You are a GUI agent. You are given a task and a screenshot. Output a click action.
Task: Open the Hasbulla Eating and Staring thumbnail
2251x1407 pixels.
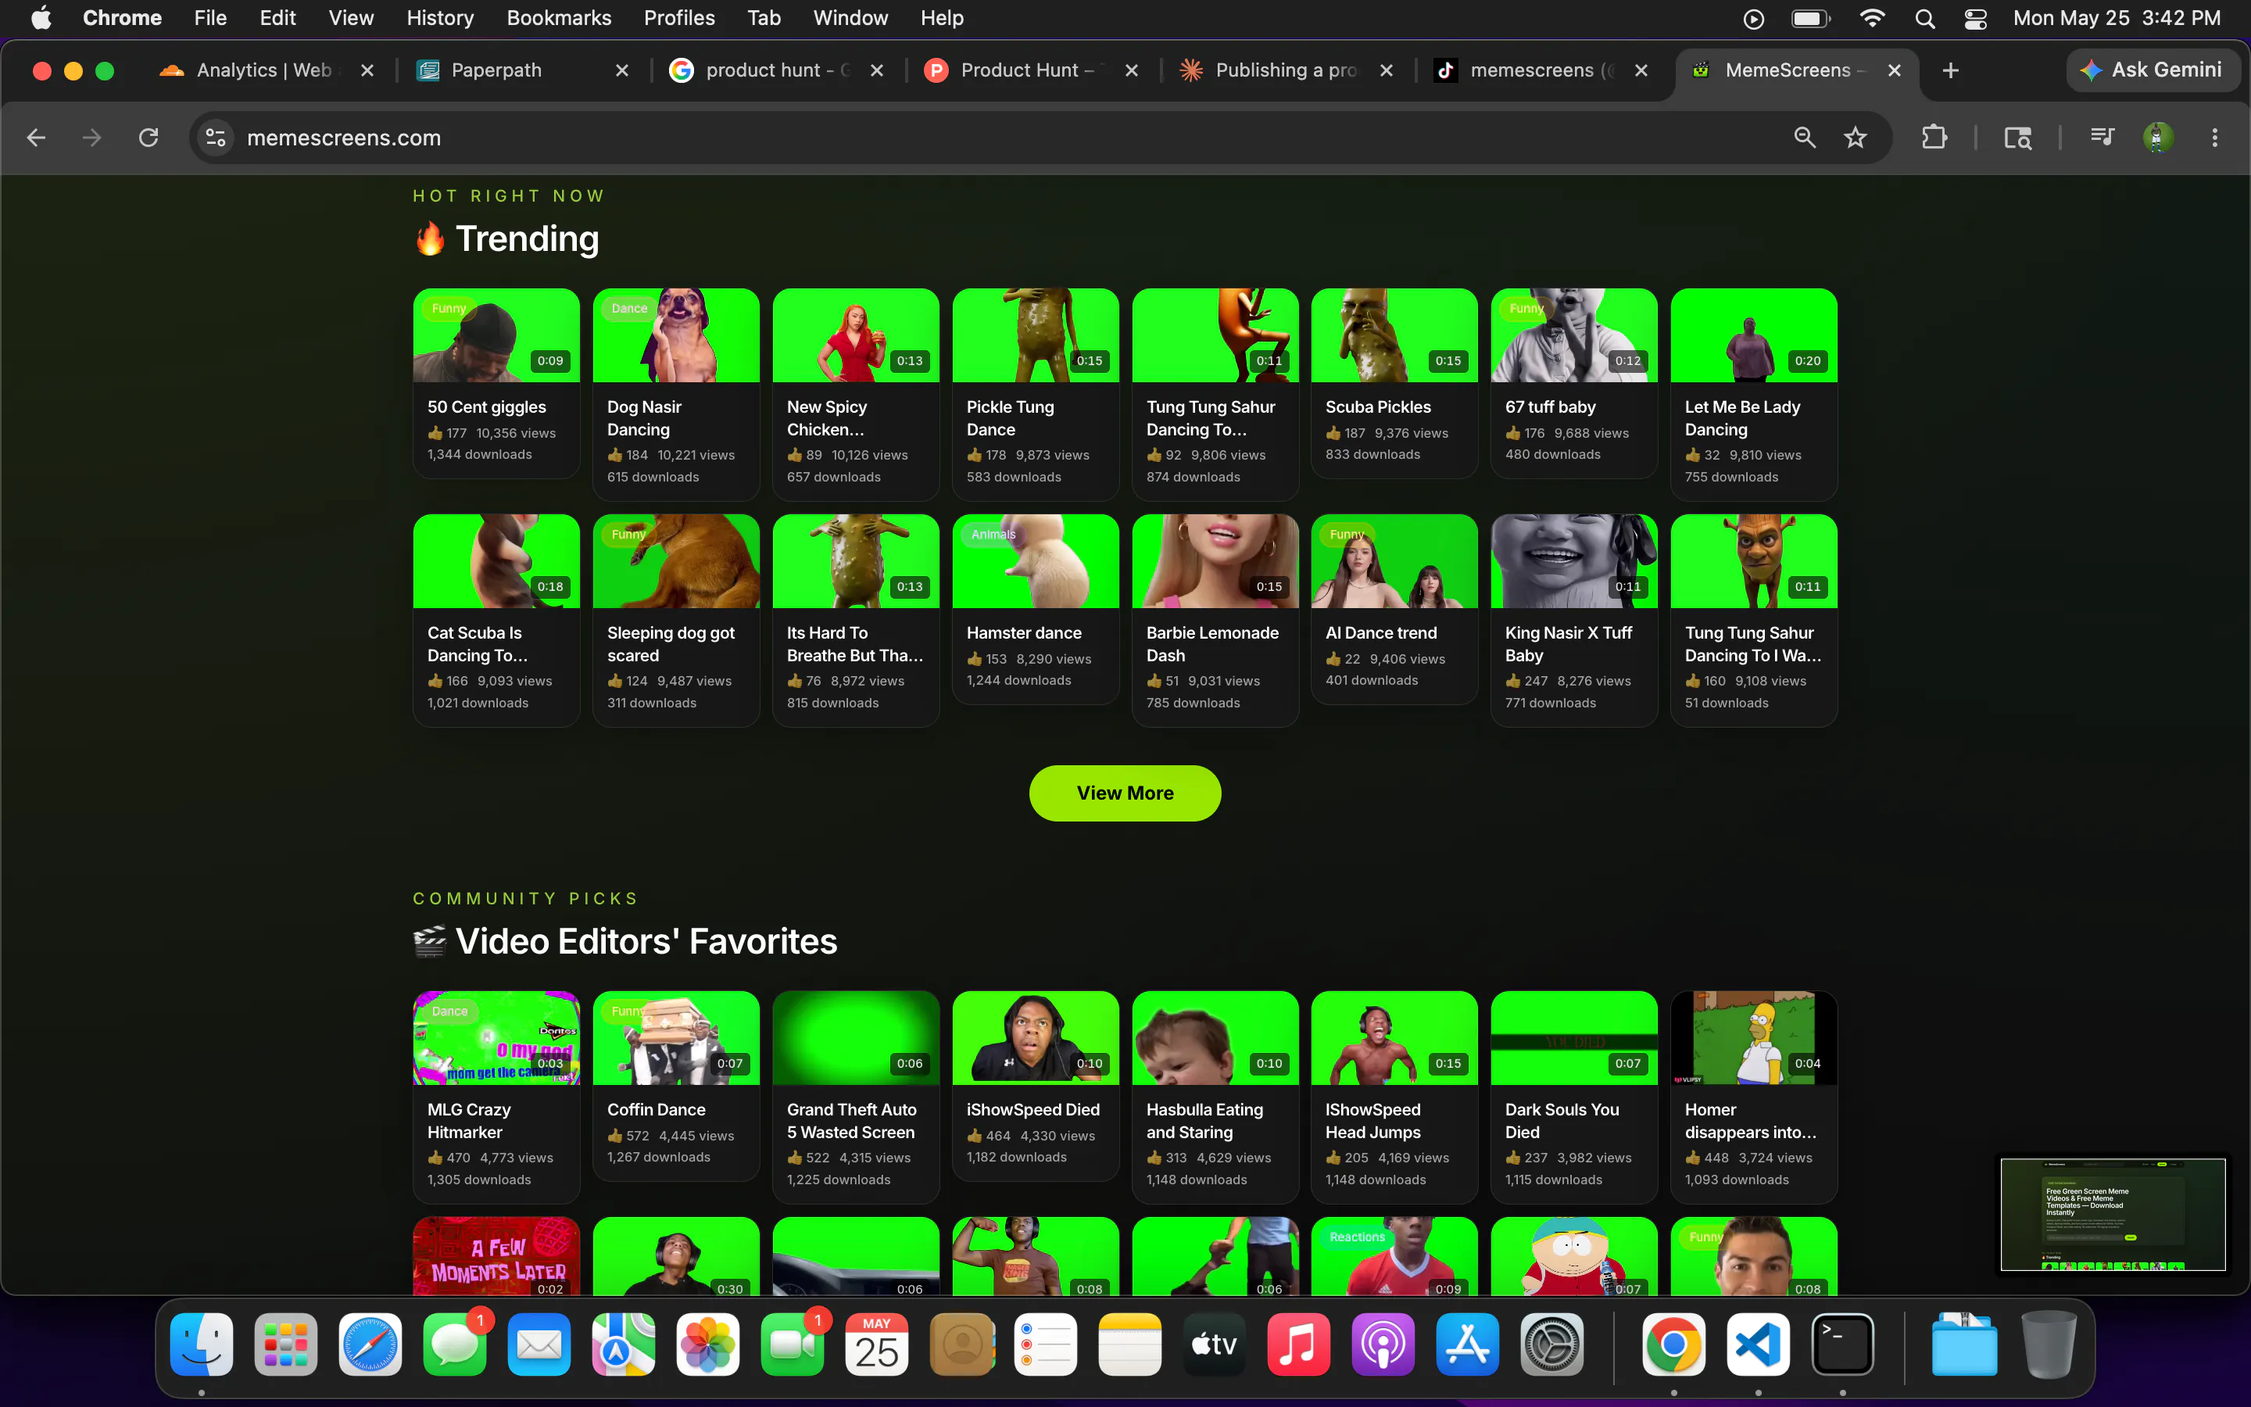click(x=1215, y=1037)
